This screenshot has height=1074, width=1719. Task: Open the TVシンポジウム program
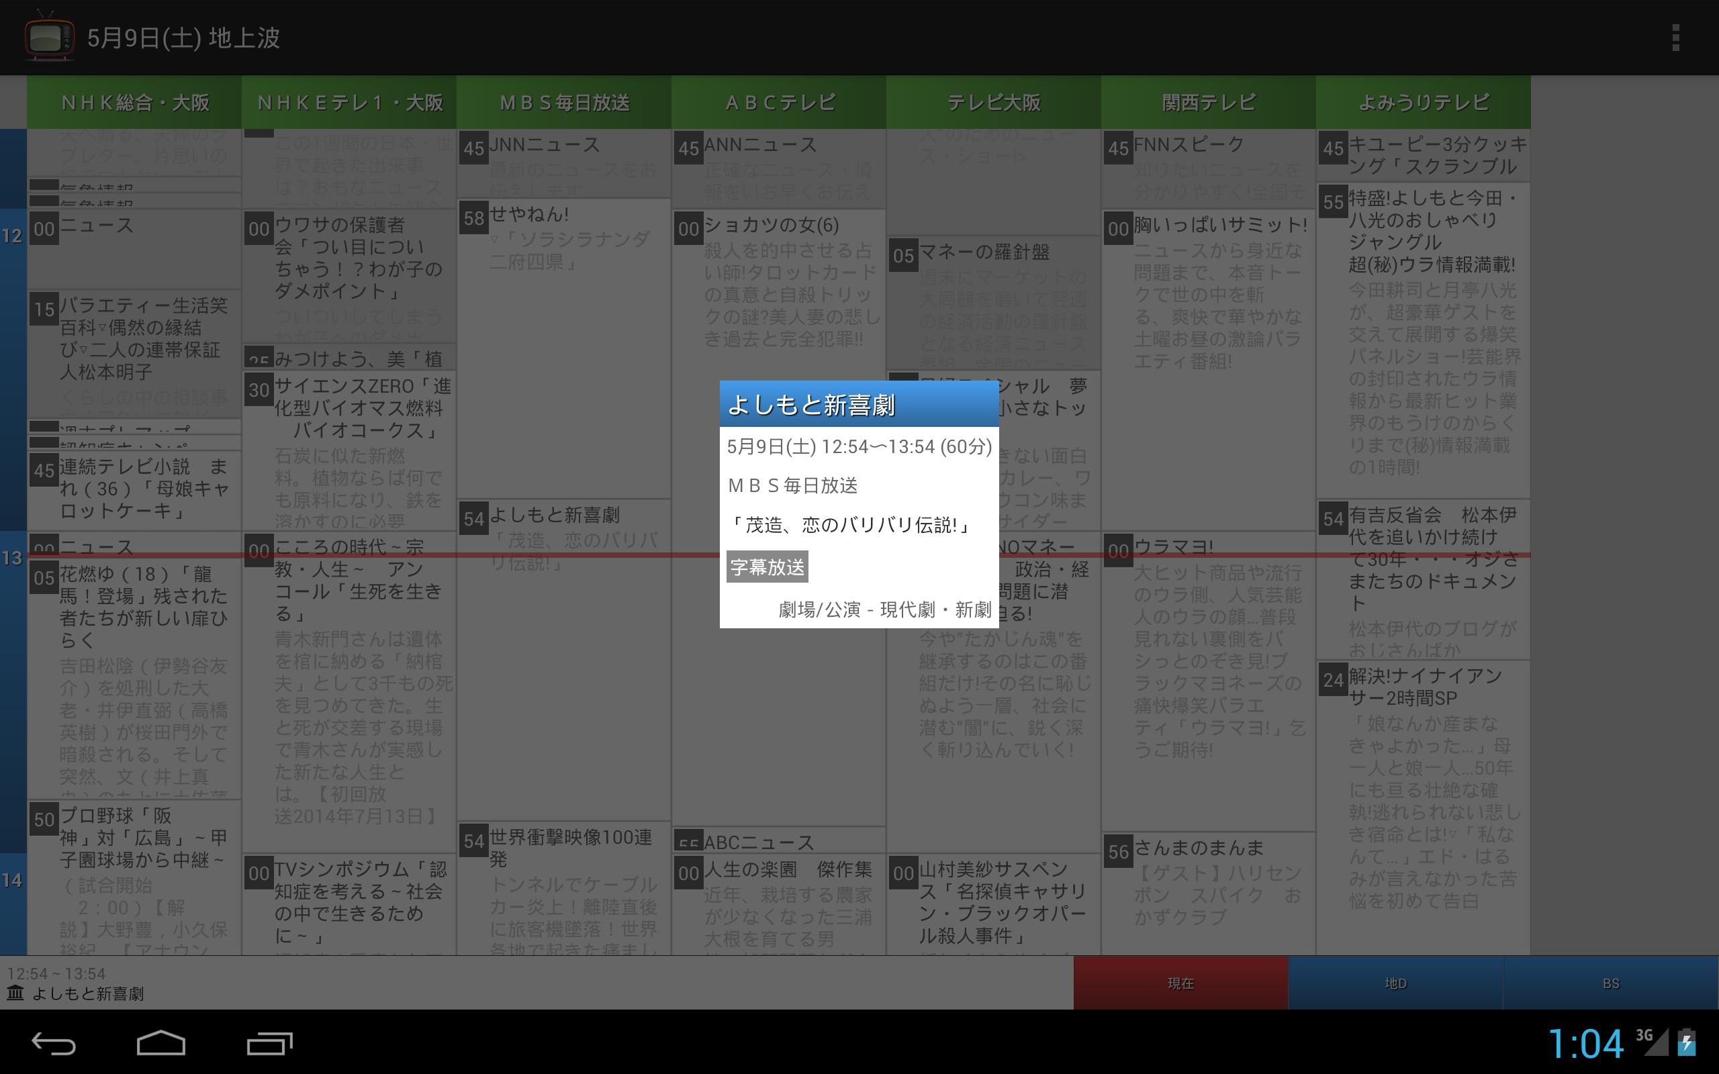[x=349, y=904]
